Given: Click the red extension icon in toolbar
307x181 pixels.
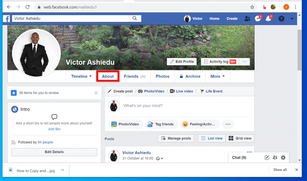Looking at the screenshot, I should (264, 7).
